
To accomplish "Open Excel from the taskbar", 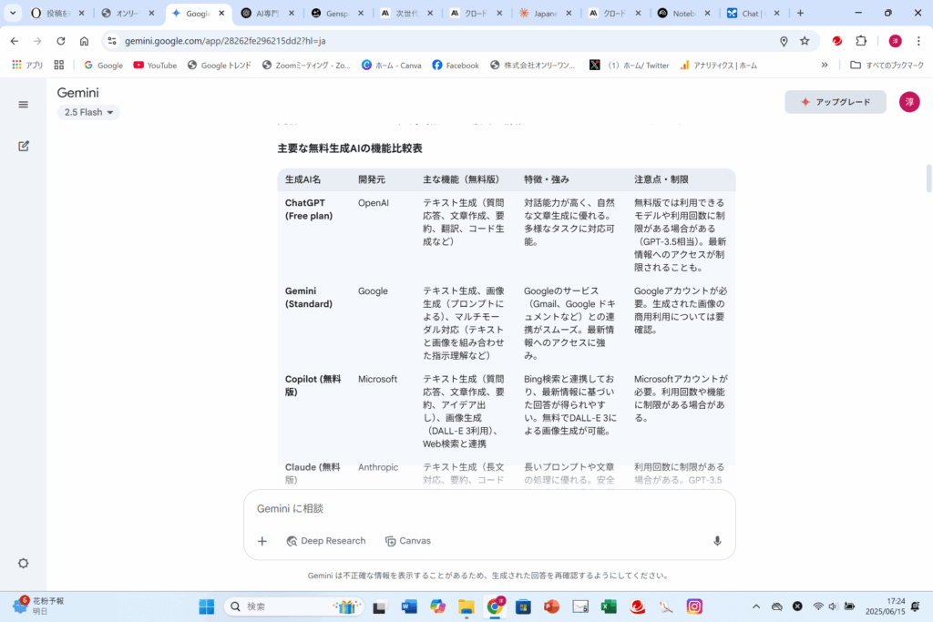I will [609, 607].
